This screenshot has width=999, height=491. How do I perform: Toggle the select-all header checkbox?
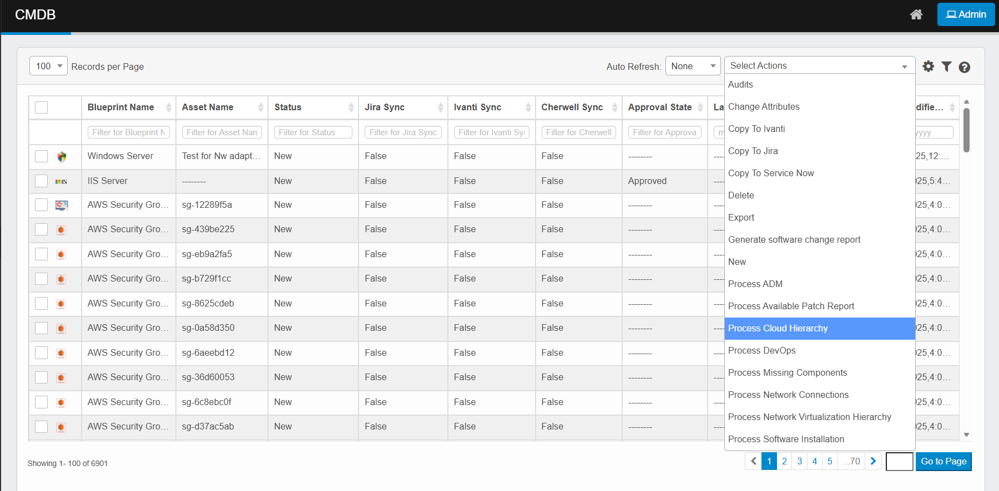(42, 108)
